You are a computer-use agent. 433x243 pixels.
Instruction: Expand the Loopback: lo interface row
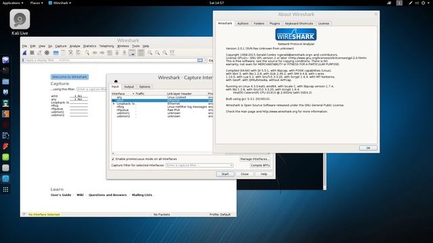[x=113, y=104]
